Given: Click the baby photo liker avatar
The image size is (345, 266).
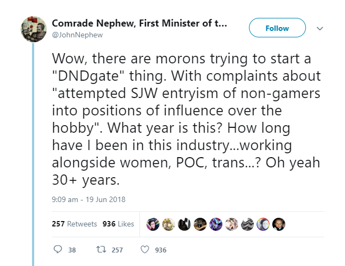Looking at the screenshot, I should (x=279, y=224).
